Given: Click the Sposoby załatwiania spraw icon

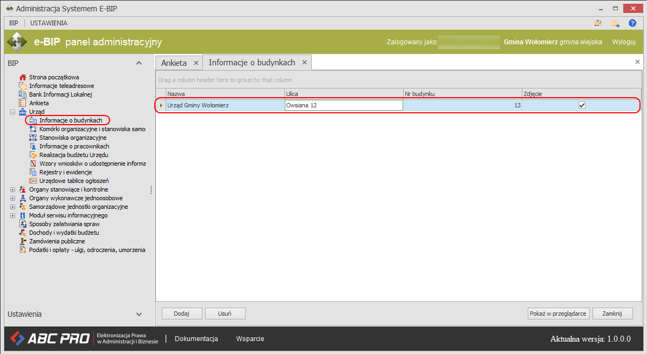Looking at the screenshot, I should (x=23, y=224).
